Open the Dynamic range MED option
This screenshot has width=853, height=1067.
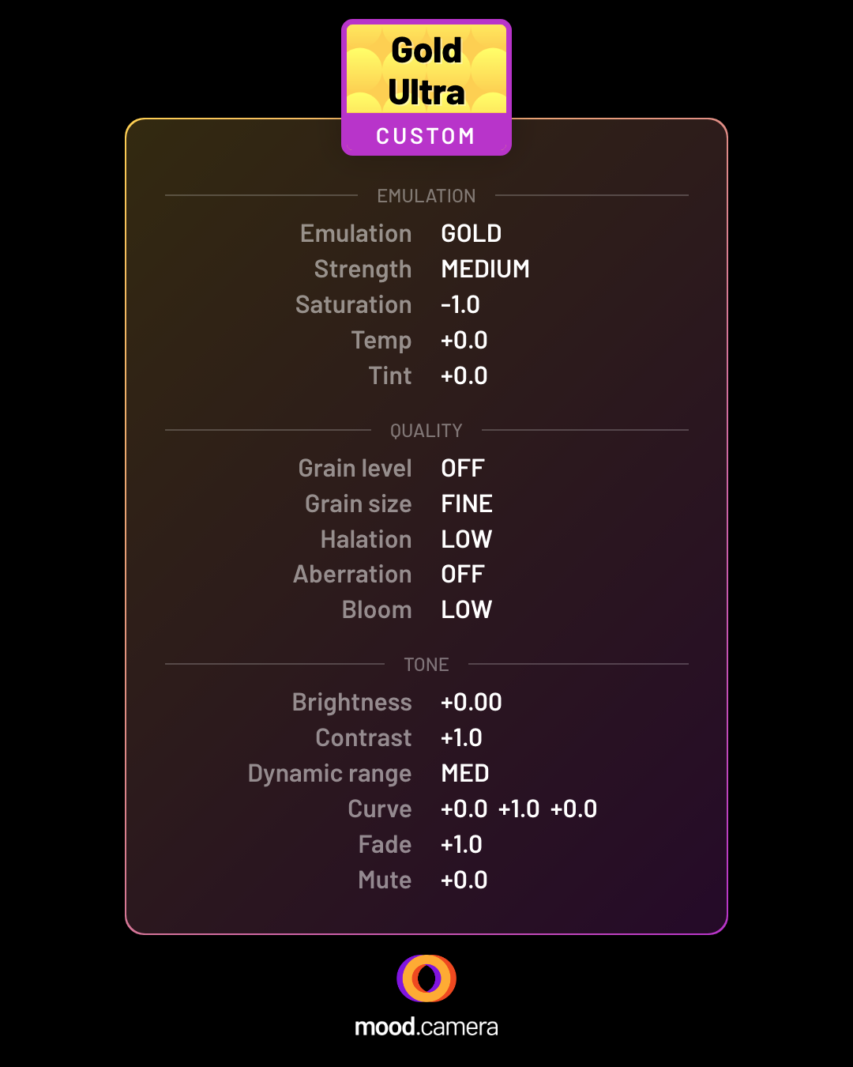(465, 774)
